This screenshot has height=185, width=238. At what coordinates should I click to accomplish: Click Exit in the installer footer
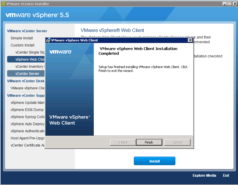point(226,175)
